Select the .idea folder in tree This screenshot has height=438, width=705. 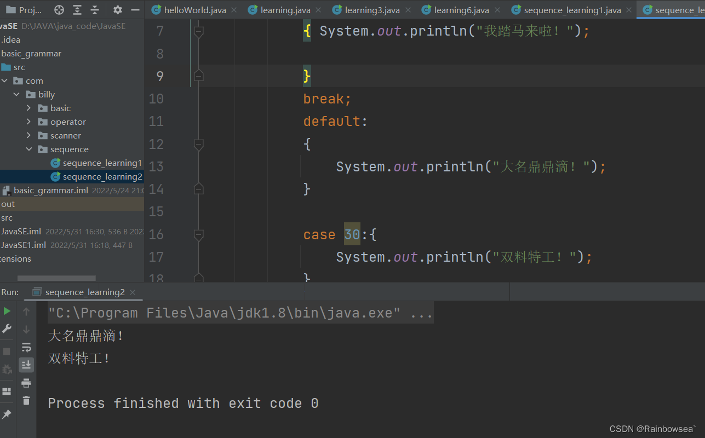click(10, 39)
